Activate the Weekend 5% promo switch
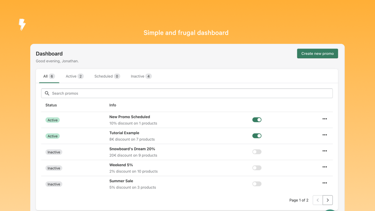 tap(257, 168)
